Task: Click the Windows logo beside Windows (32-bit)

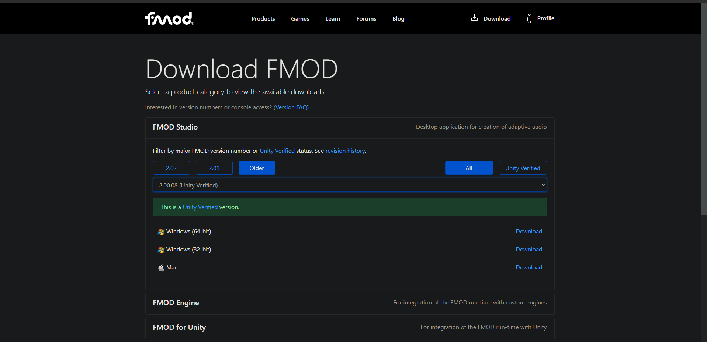Action: point(161,250)
